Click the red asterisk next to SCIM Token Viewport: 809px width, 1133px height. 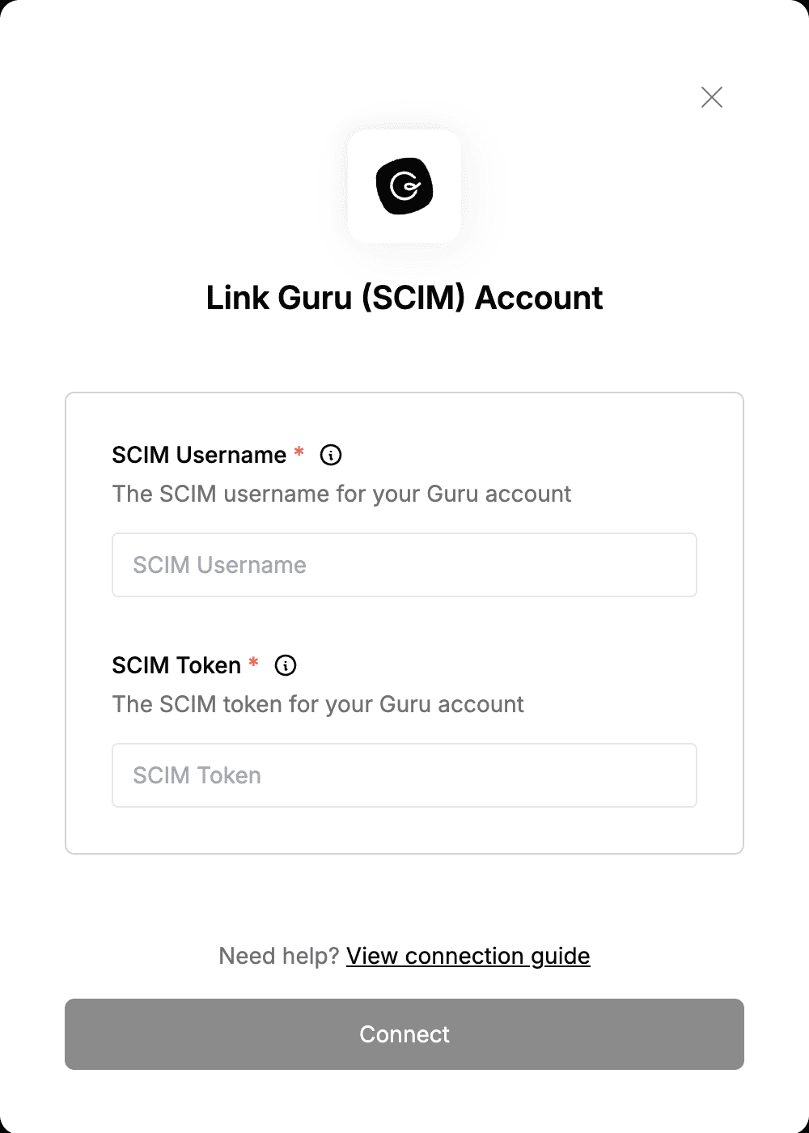coord(254,662)
